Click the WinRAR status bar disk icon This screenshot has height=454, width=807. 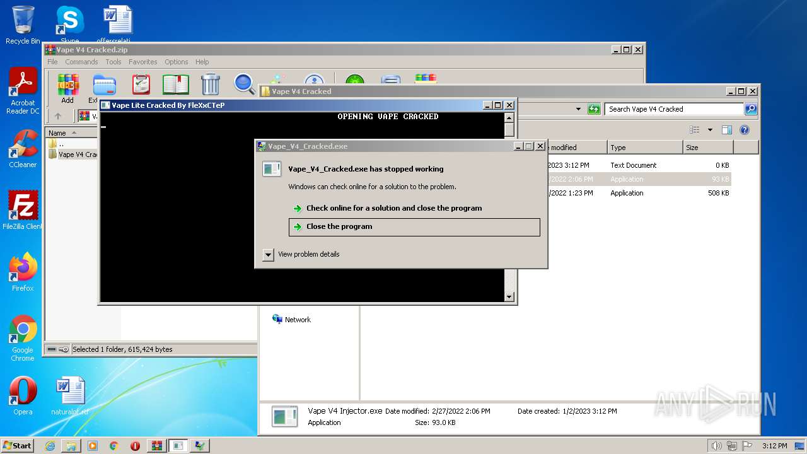click(x=52, y=349)
